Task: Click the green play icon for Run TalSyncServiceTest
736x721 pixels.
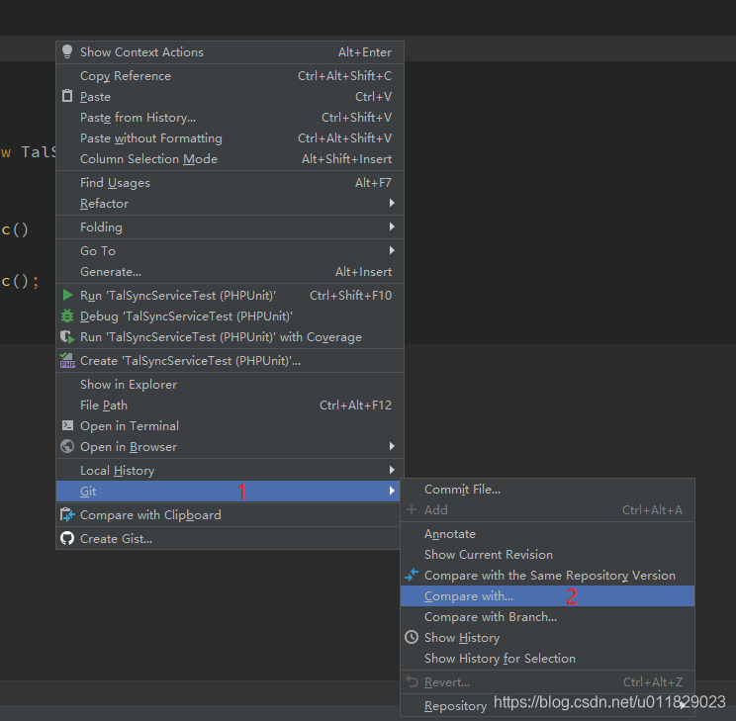Action: pos(67,296)
